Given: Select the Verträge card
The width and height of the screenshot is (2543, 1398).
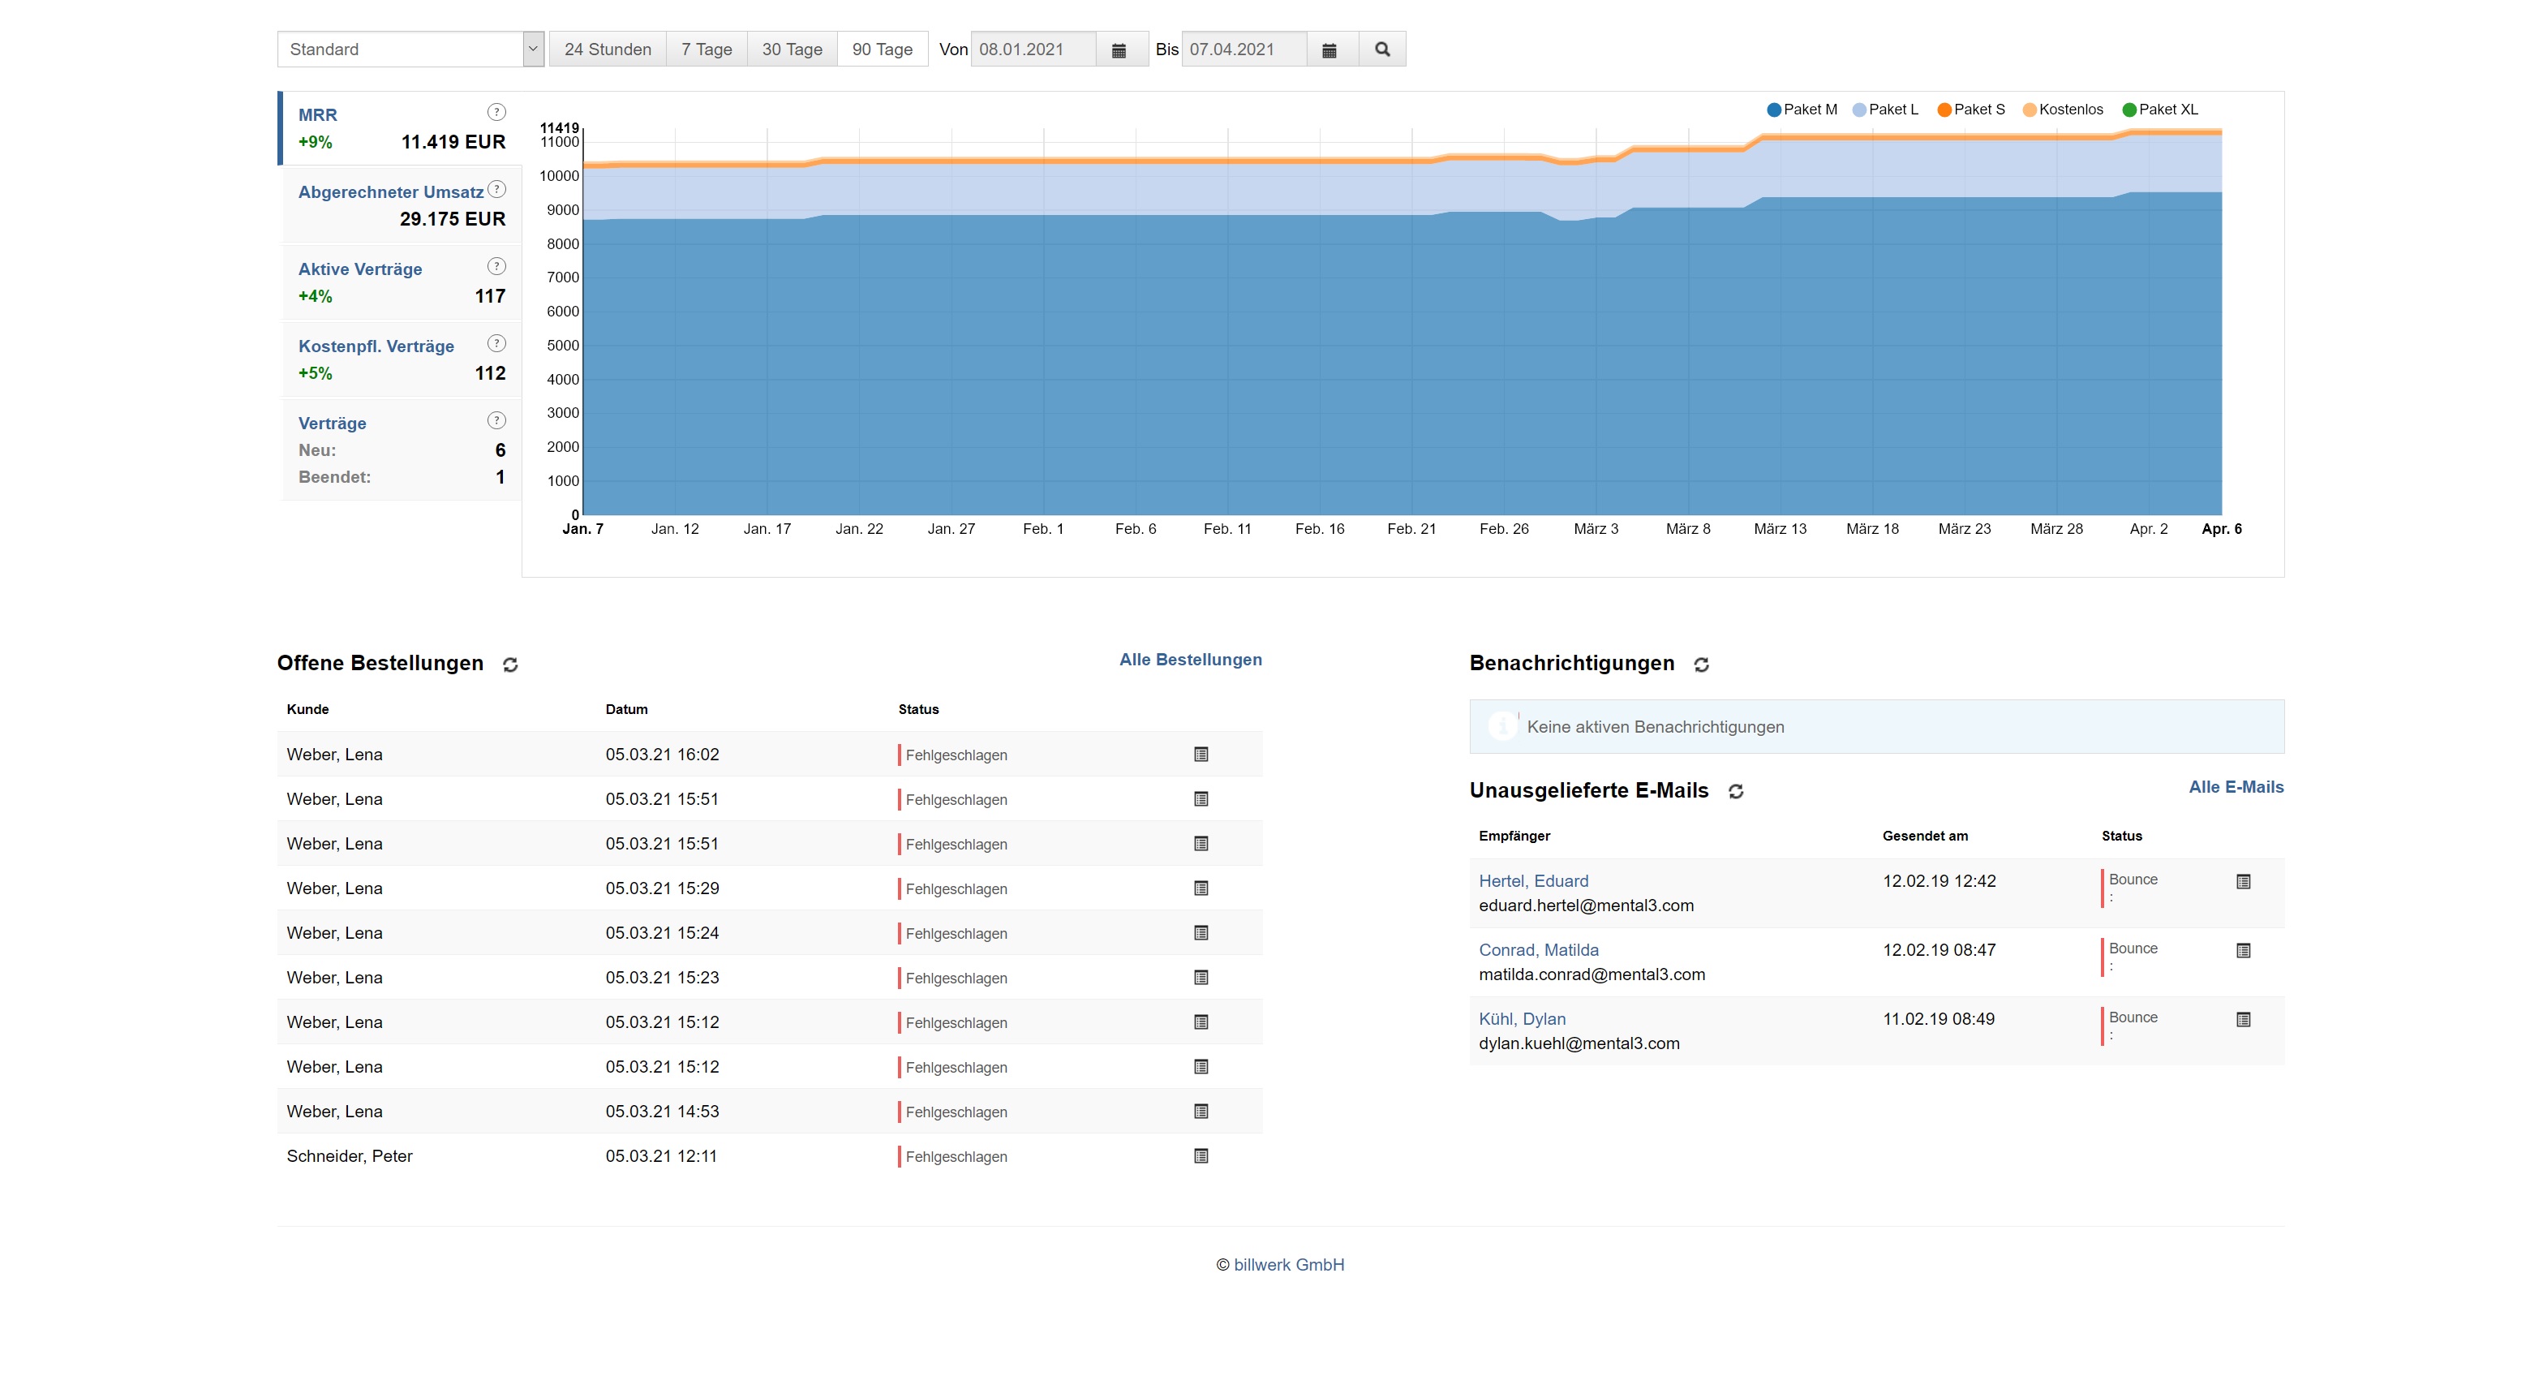Looking at the screenshot, I should [400, 450].
